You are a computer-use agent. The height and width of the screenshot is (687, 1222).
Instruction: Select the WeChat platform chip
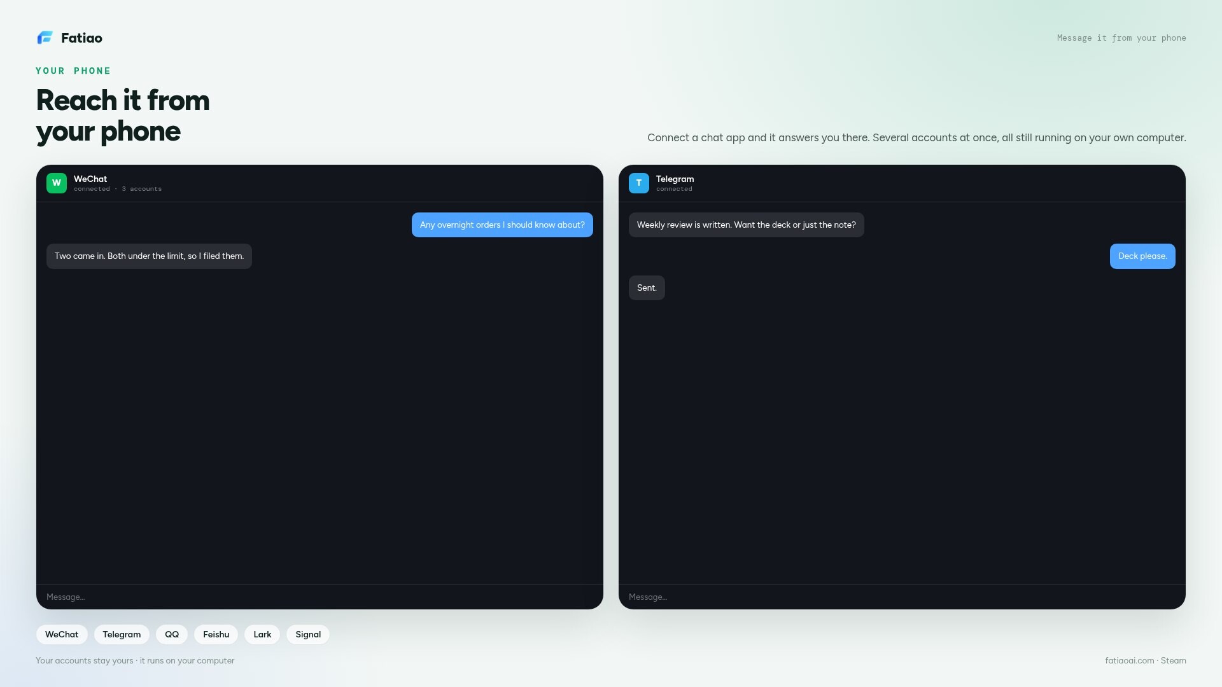point(62,634)
